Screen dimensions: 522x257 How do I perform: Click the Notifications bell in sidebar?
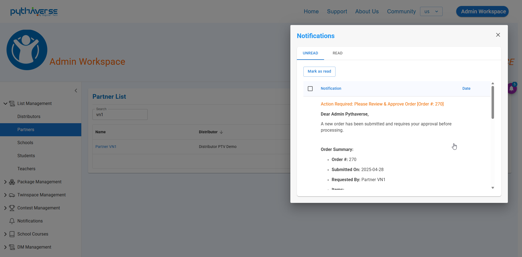[12, 221]
